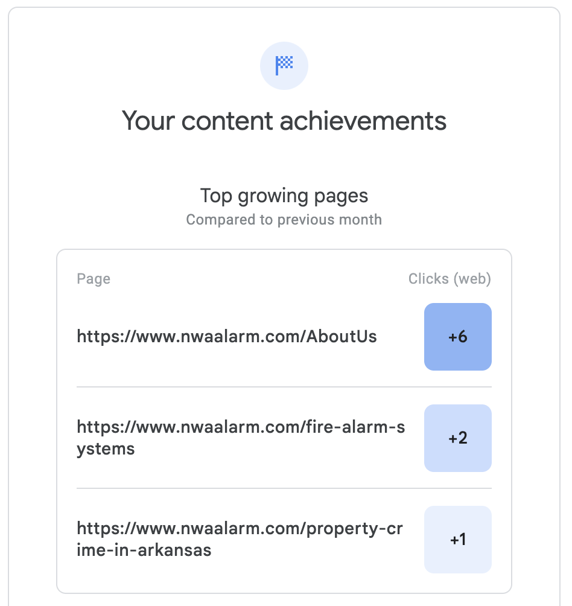Click the "Clicks (web)" column header
Viewport: 572px width, 606px height.
tap(450, 279)
